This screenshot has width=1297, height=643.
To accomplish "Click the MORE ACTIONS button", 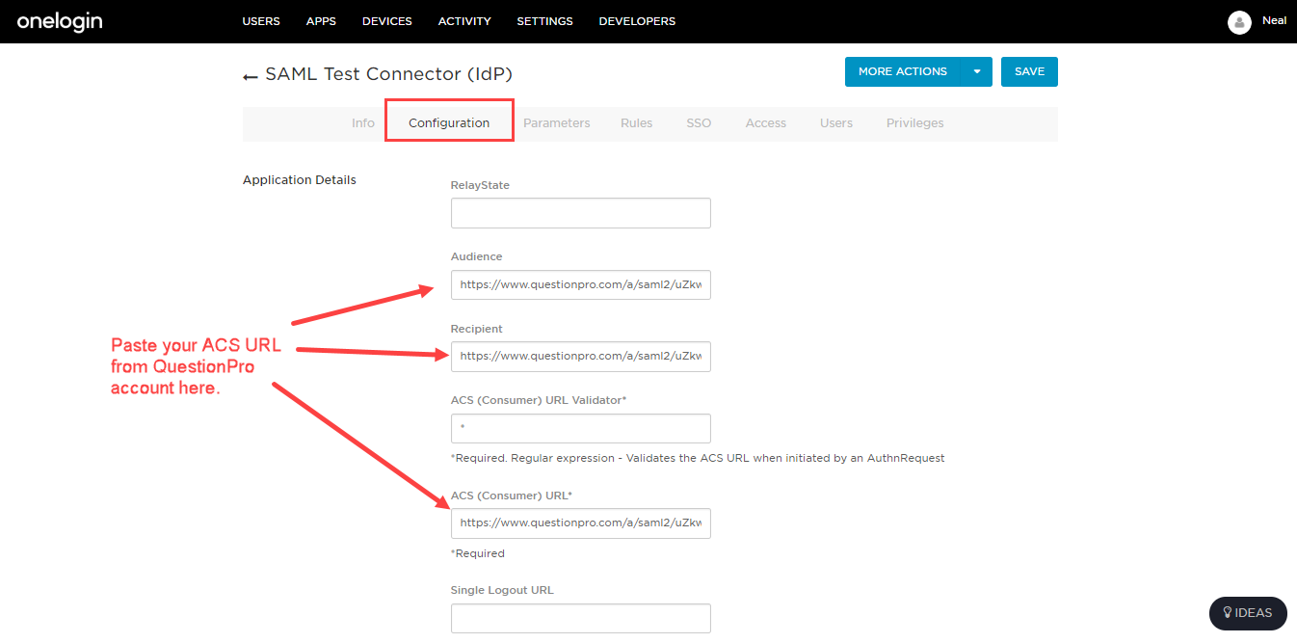I will point(903,72).
